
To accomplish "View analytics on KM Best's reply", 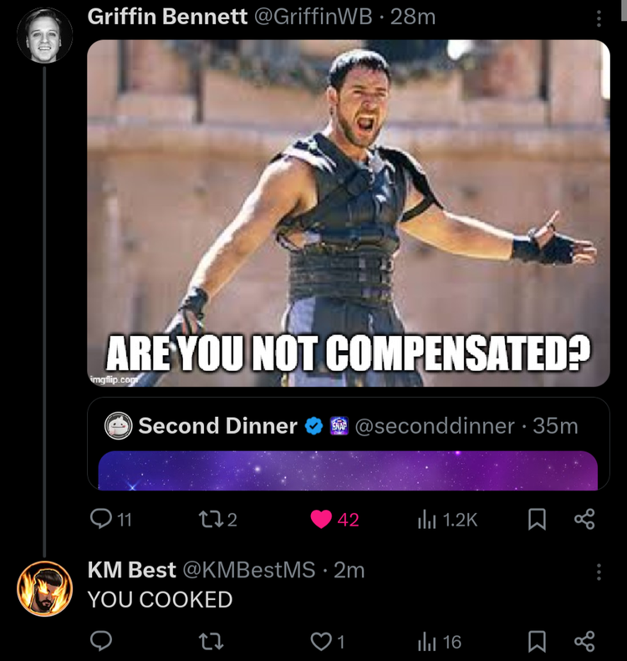I will point(439,642).
